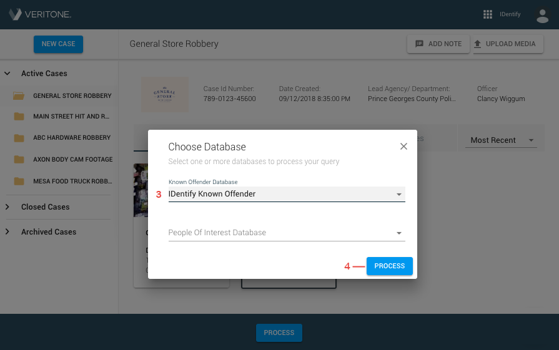Click folder icon for Main Street Hit and Run
Viewport: 559px width, 350px height.
[19, 117]
